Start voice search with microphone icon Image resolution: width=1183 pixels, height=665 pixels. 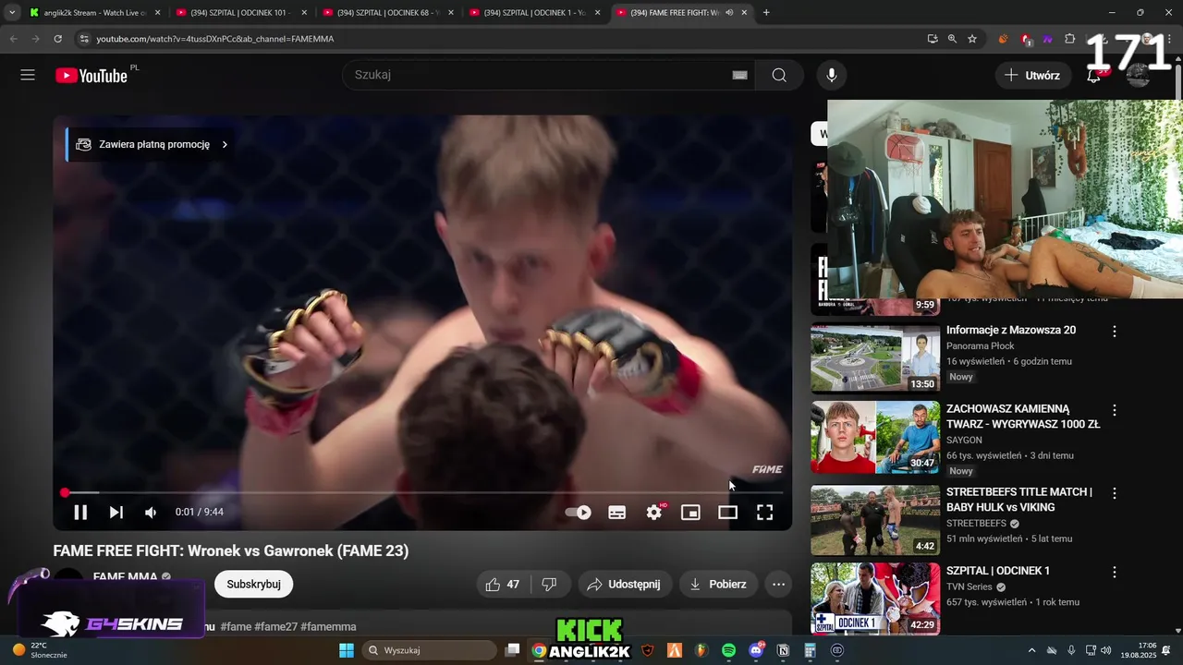click(832, 75)
